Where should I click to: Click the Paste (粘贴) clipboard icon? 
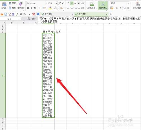(4, 4)
